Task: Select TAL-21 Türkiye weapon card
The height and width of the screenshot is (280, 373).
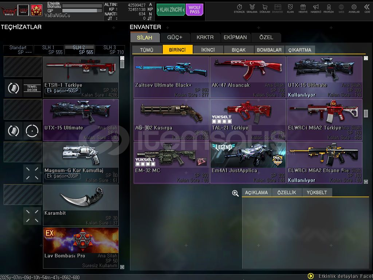Action: (248, 120)
